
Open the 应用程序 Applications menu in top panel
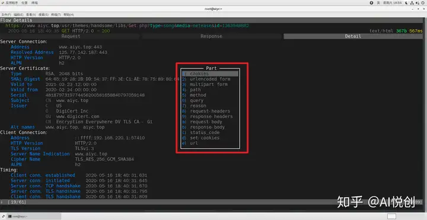10,3
